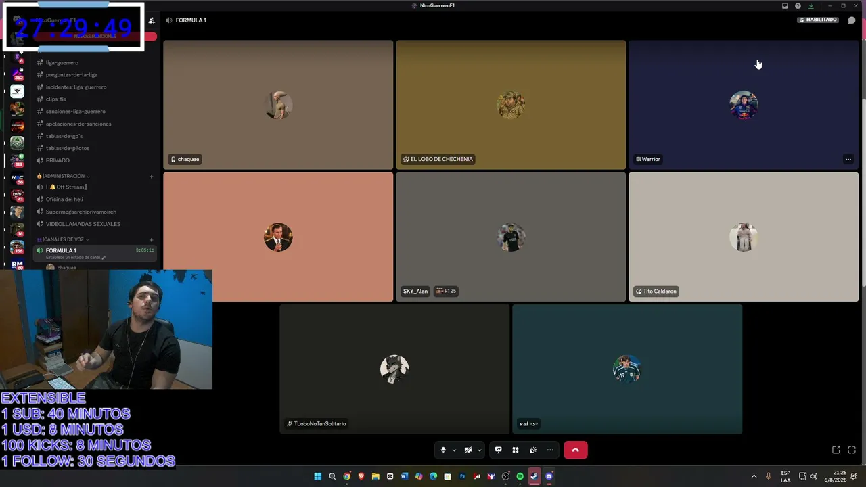
Task: Switch to Steam from taskbar
Action: pyautogui.click(x=534, y=476)
